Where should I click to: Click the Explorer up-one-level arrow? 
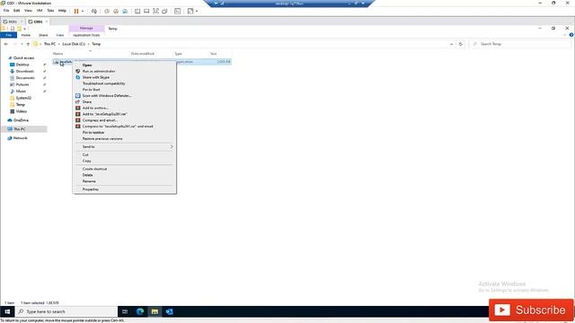click(x=28, y=44)
